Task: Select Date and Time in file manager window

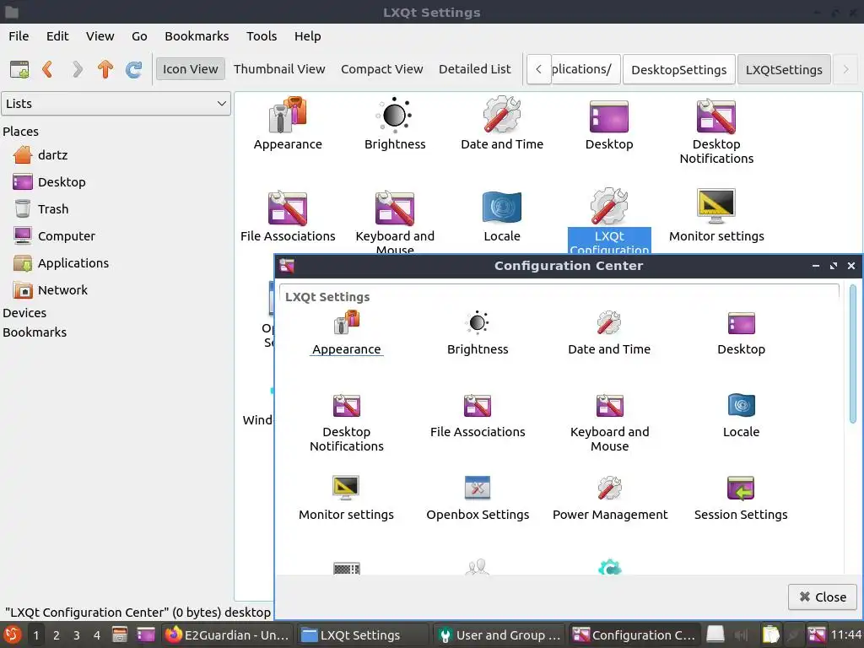Action: pyautogui.click(x=501, y=123)
